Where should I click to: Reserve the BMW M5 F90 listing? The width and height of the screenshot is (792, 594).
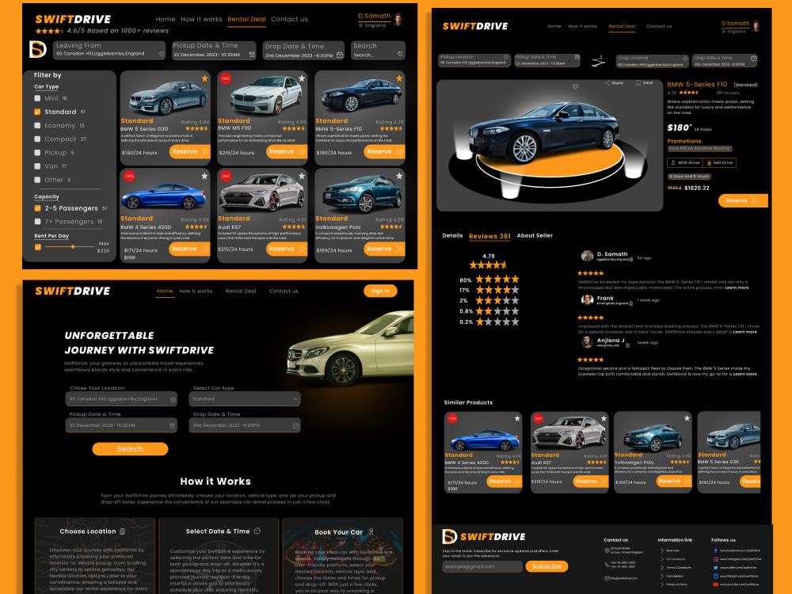coord(287,151)
